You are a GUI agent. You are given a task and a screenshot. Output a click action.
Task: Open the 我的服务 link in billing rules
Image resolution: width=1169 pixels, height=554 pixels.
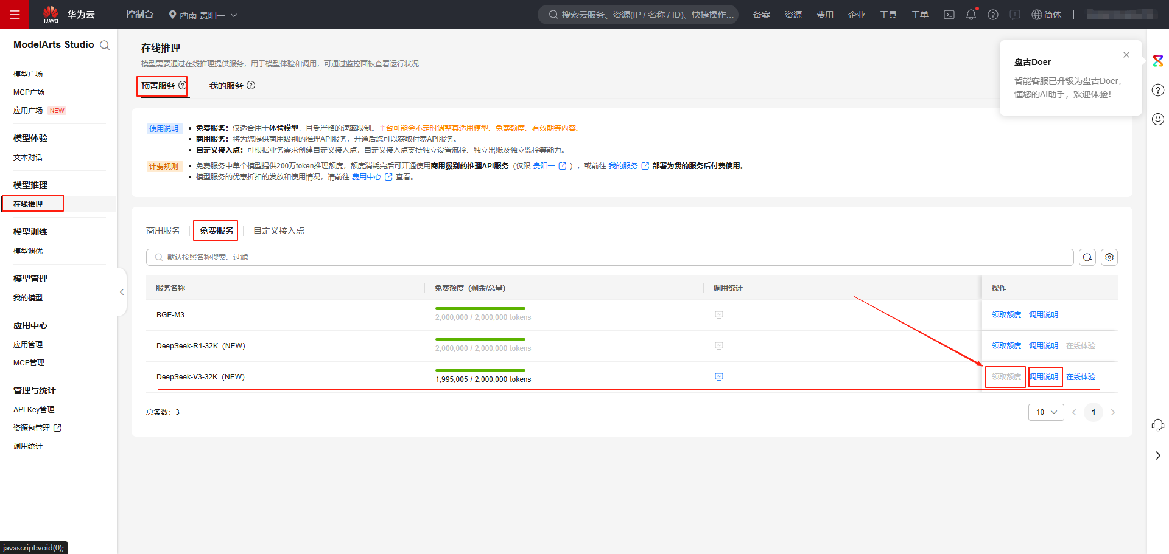[x=629, y=166]
